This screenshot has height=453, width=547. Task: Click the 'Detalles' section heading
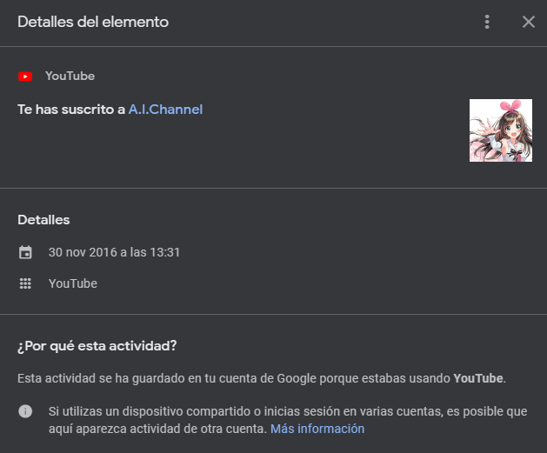[44, 220]
